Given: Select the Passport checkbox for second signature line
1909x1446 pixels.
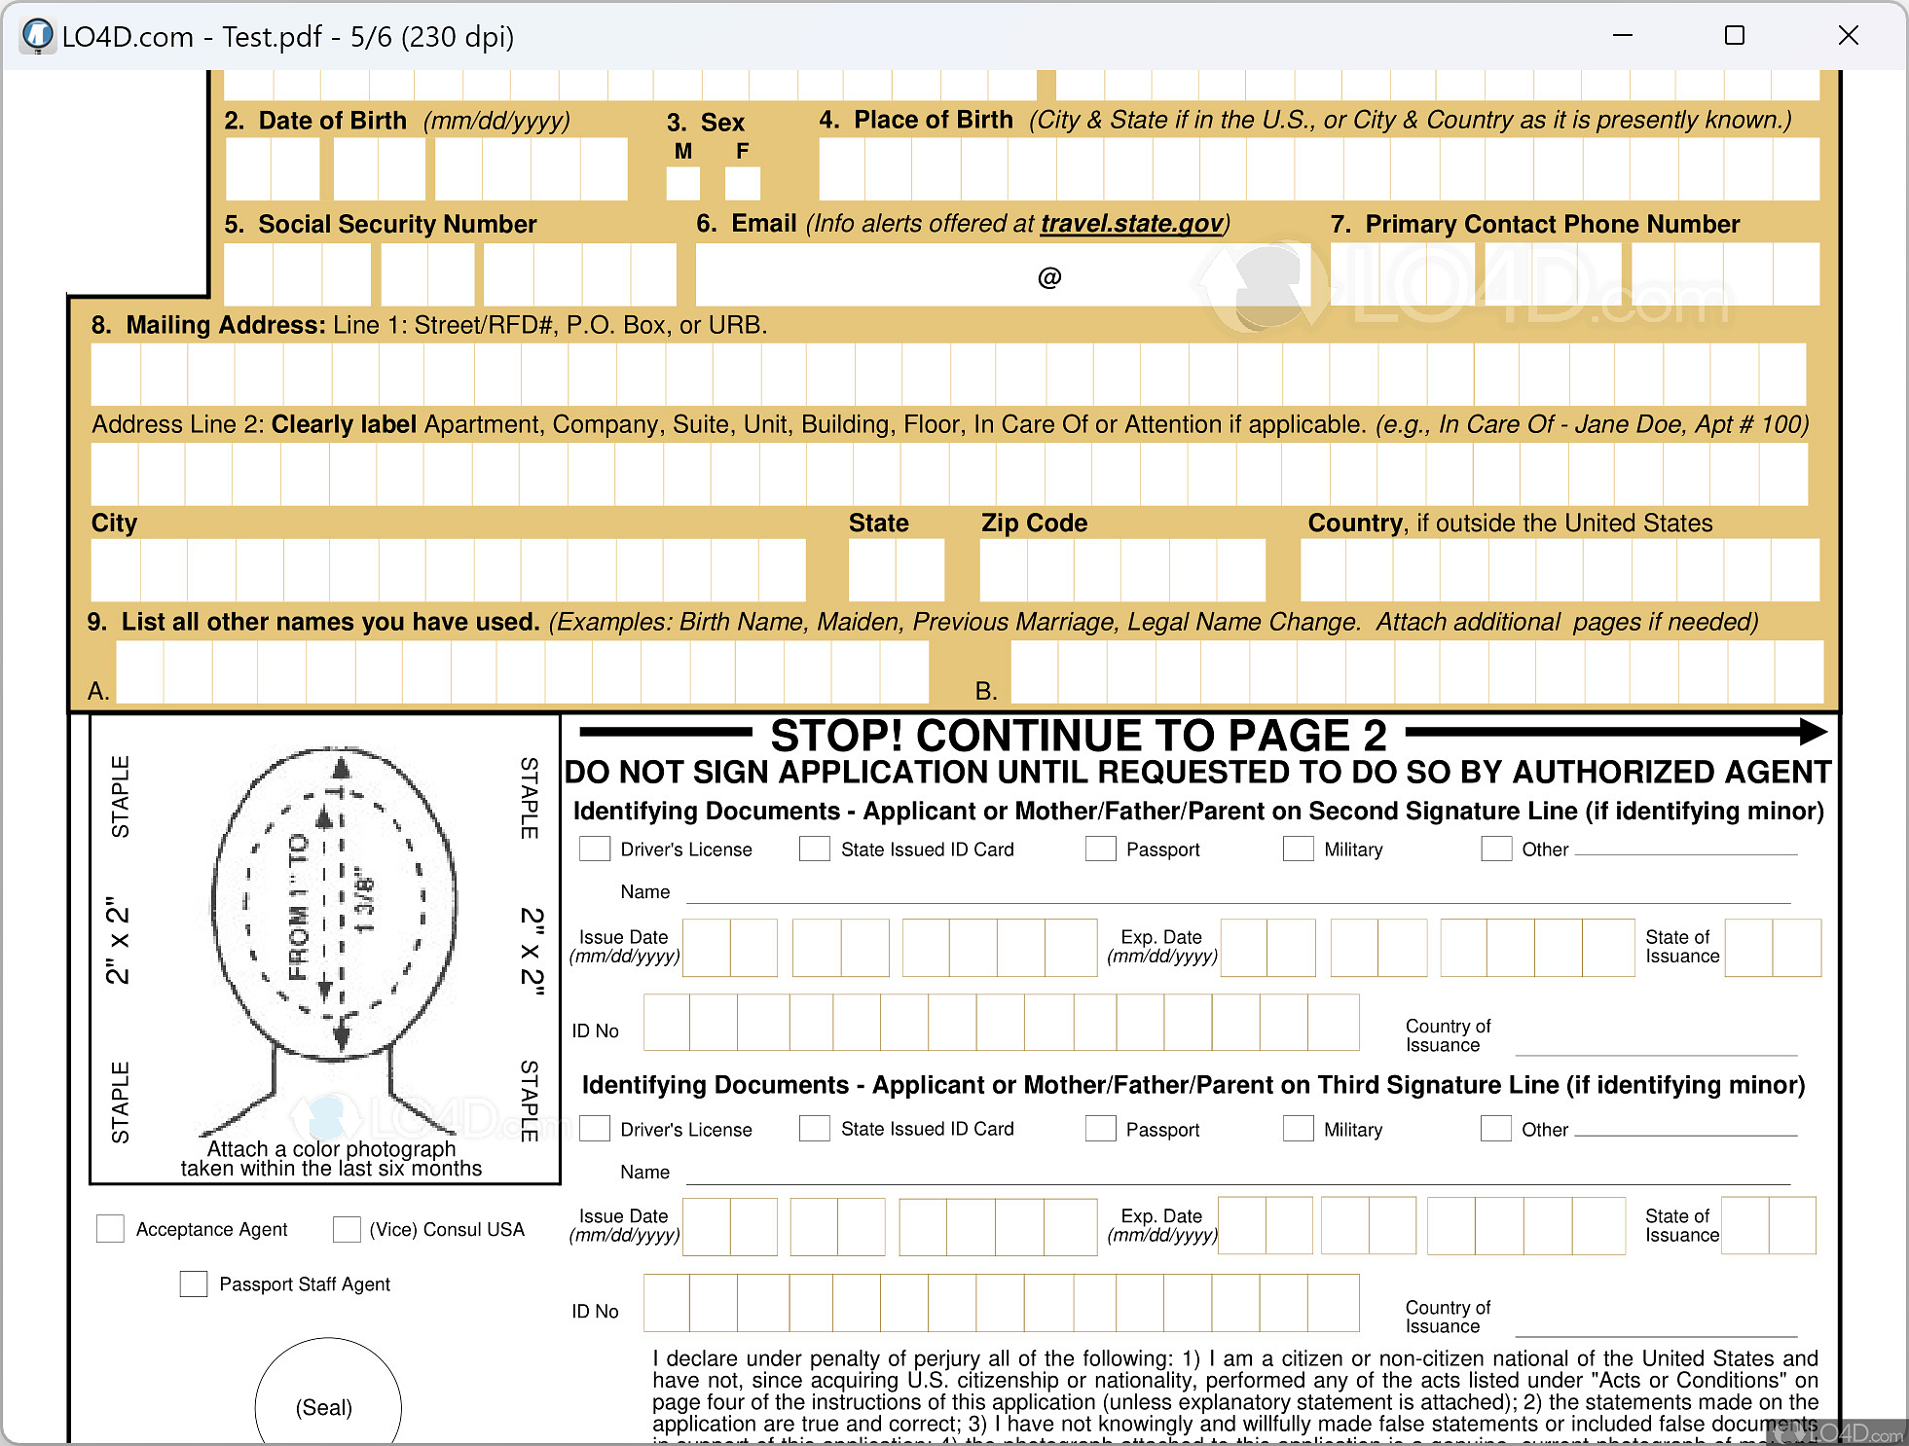Looking at the screenshot, I should point(1094,850).
